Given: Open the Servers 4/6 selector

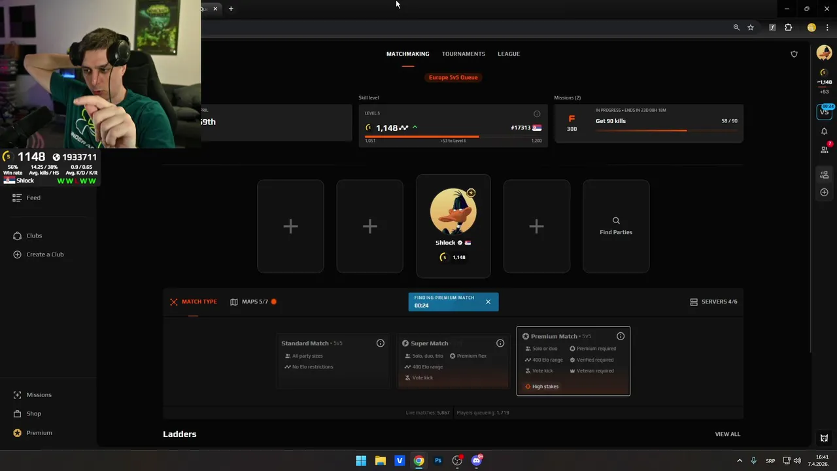Looking at the screenshot, I should tap(713, 302).
